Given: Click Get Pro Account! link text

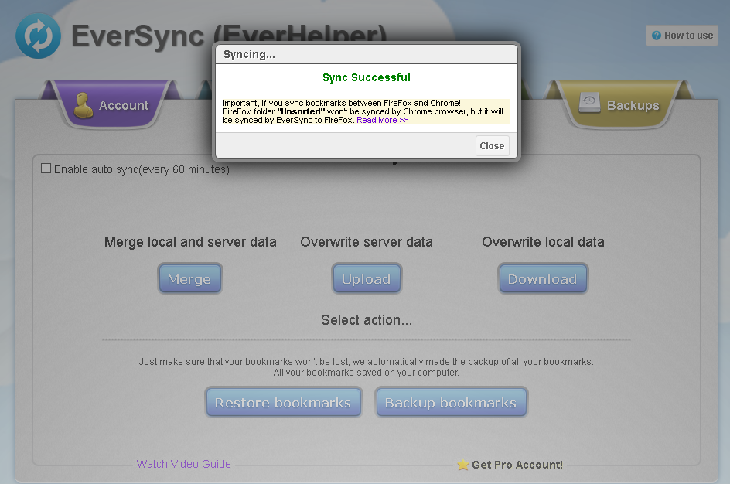Looking at the screenshot, I should pos(517,465).
